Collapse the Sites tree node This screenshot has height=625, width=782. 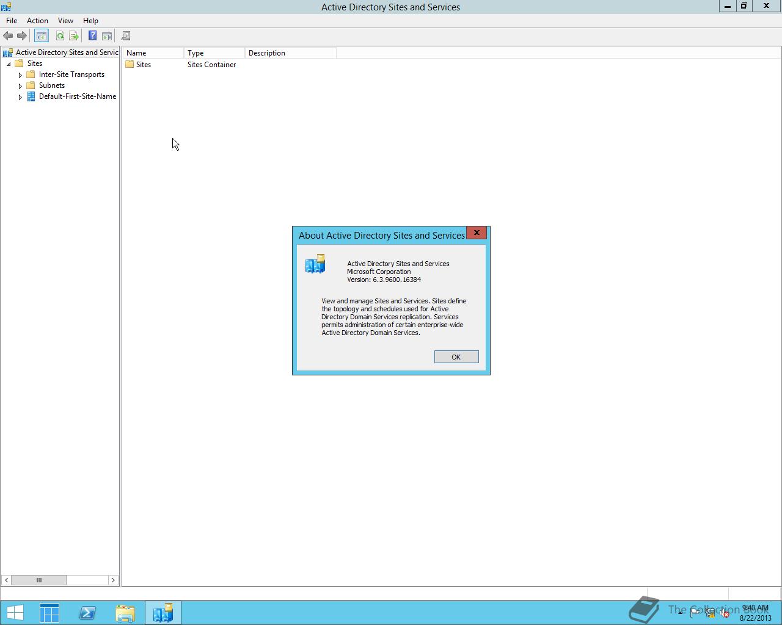(9, 63)
